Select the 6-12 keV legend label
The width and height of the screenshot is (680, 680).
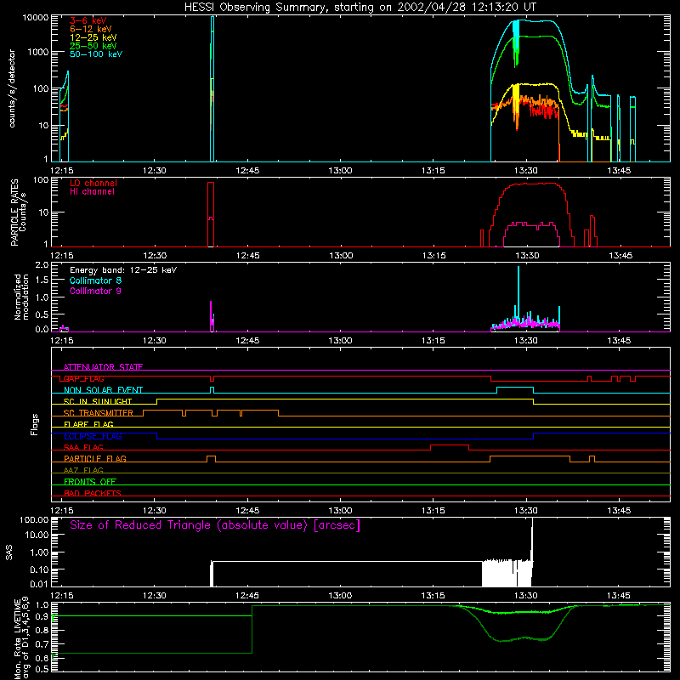pos(91,29)
